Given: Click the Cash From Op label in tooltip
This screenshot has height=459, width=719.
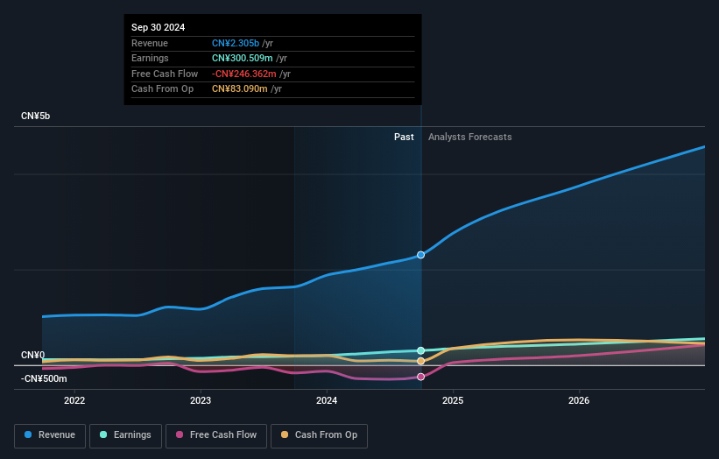Looking at the screenshot, I should (162, 89).
